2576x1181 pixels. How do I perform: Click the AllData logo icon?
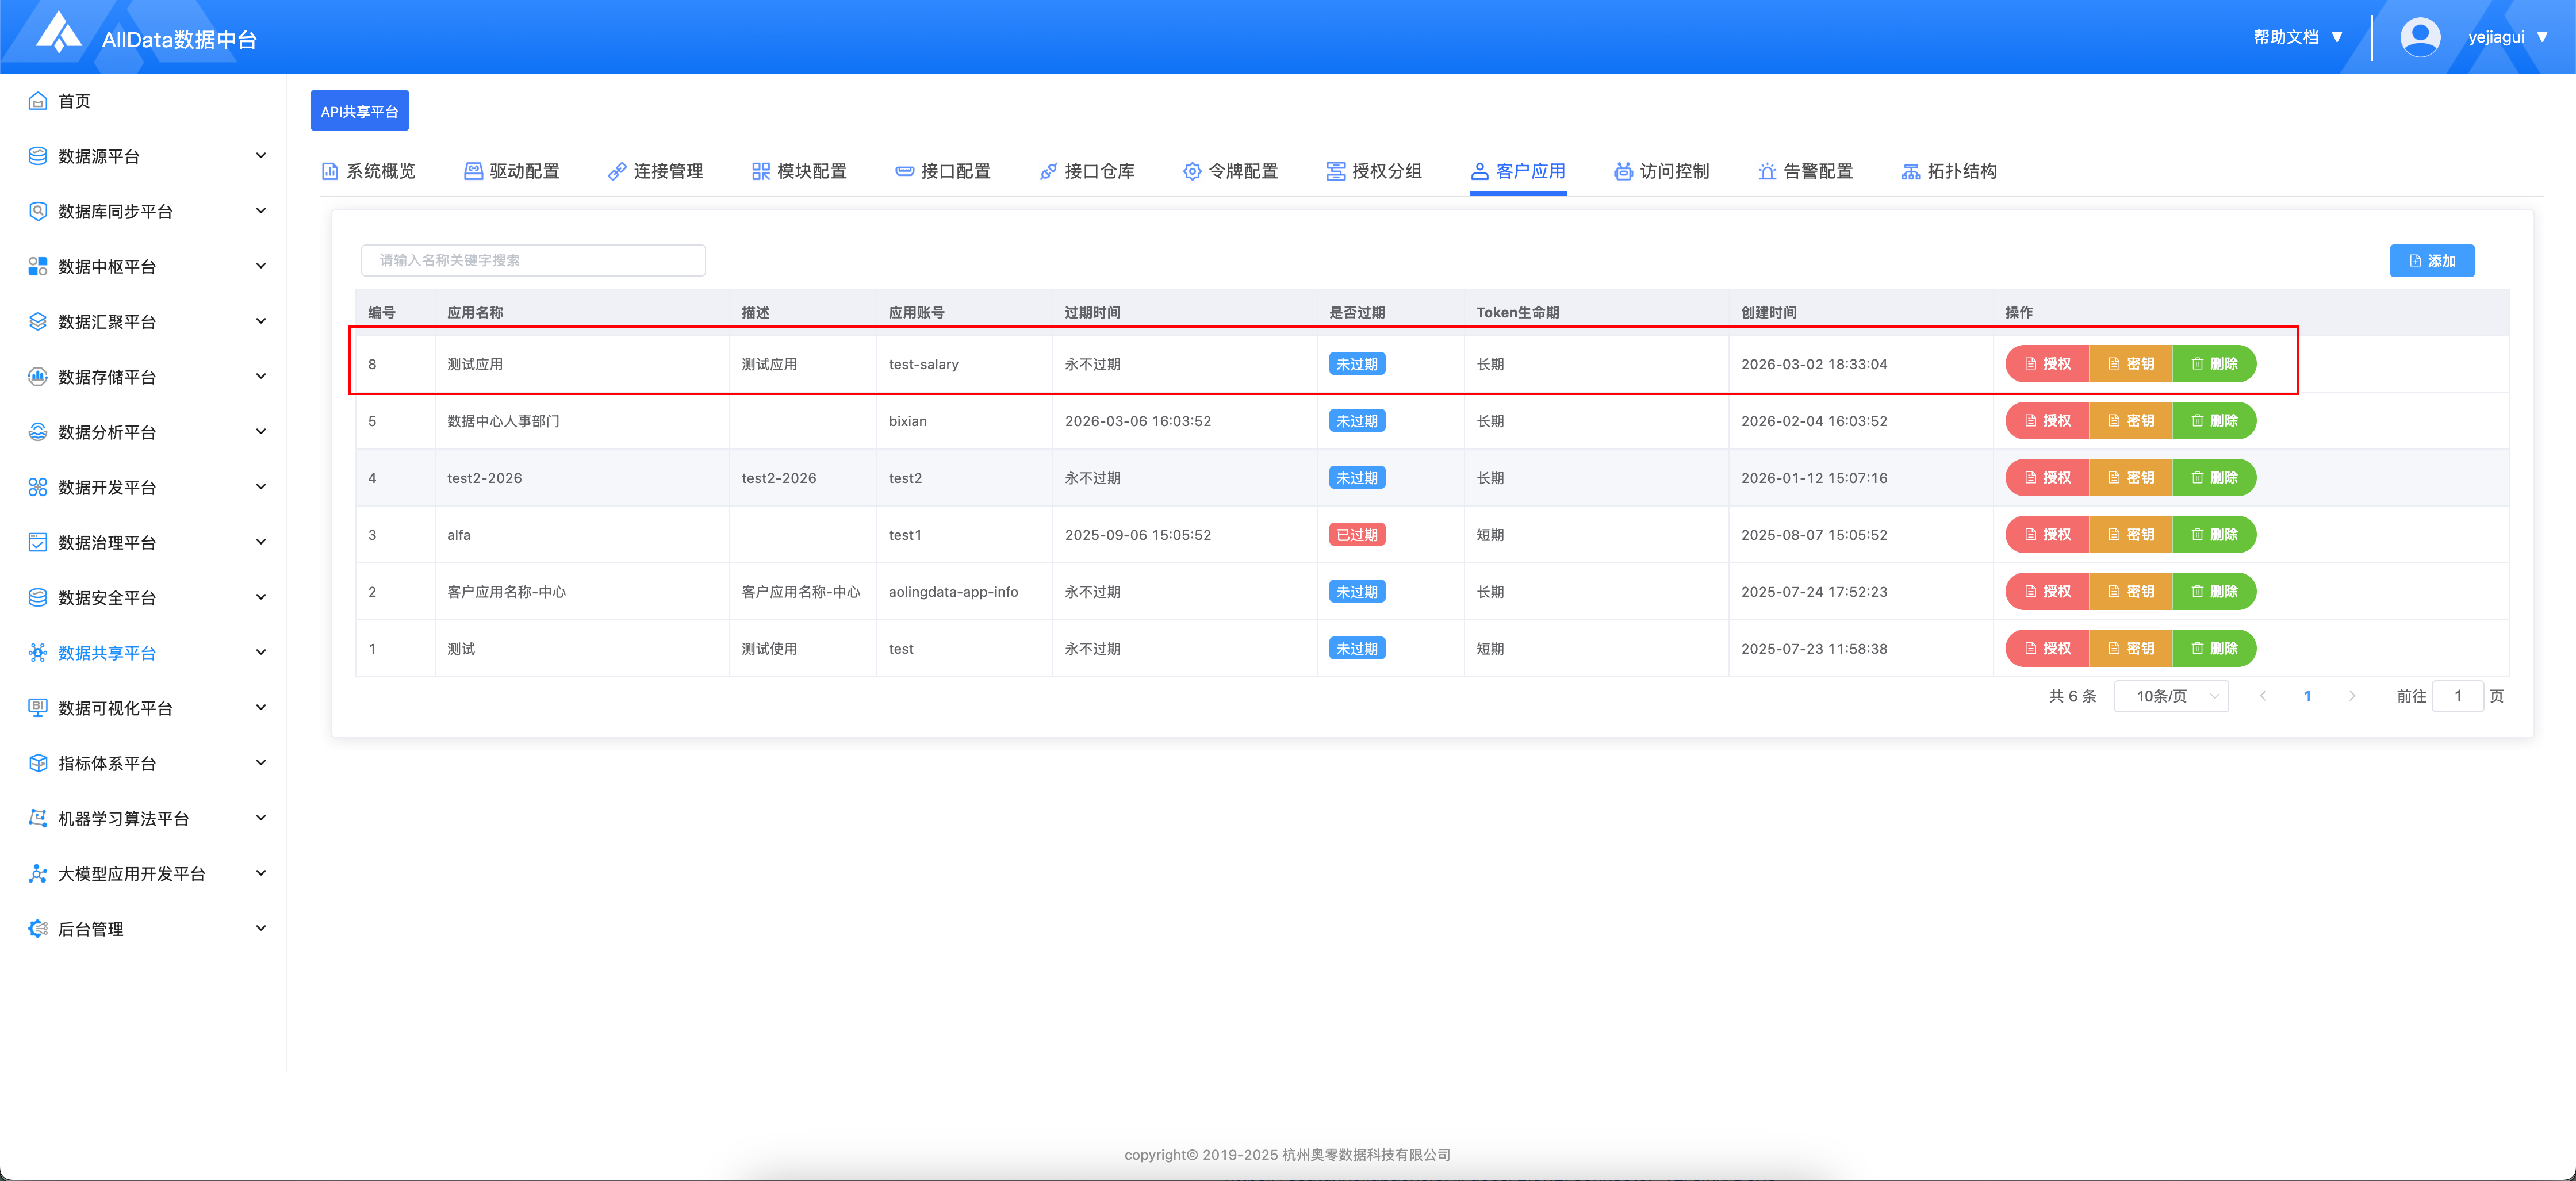pos(59,33)
